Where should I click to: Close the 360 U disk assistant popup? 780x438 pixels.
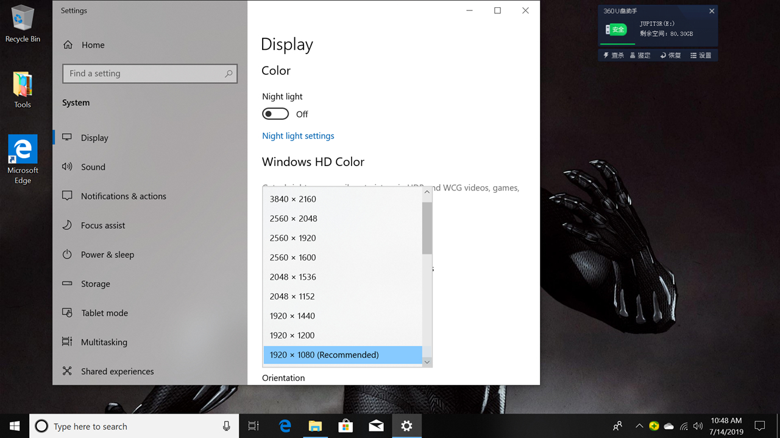(712, 11)
